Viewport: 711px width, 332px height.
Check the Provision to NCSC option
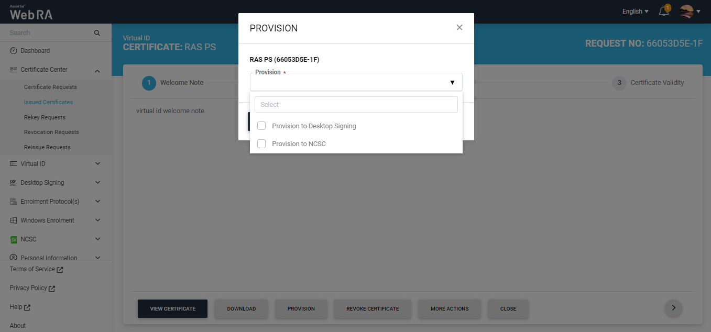(x=261, y=143)
